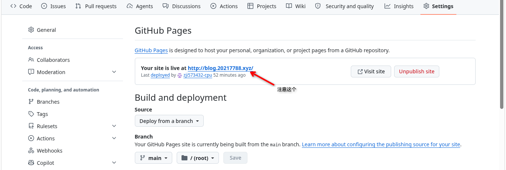
Task: Select the Settings tab
Action: point(439,6)
